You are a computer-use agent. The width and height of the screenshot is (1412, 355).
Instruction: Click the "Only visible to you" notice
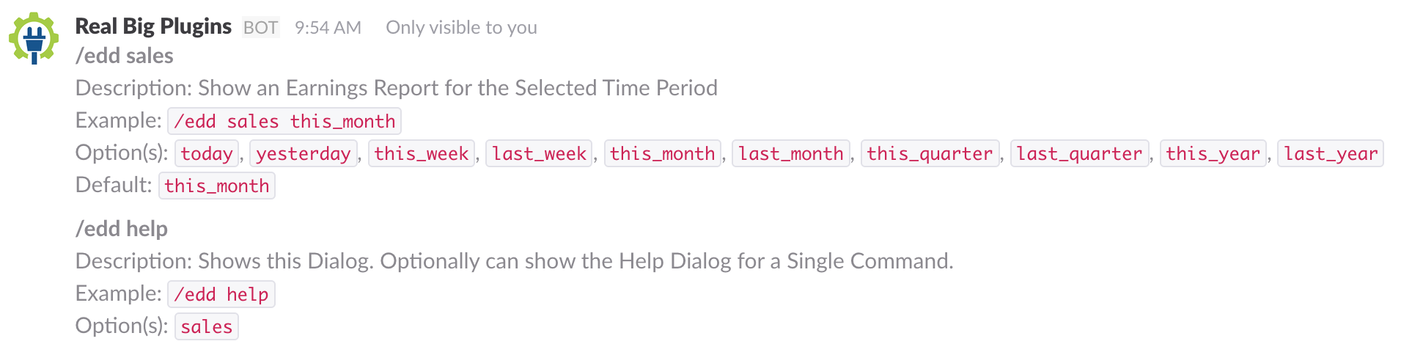tap(461, 28)
